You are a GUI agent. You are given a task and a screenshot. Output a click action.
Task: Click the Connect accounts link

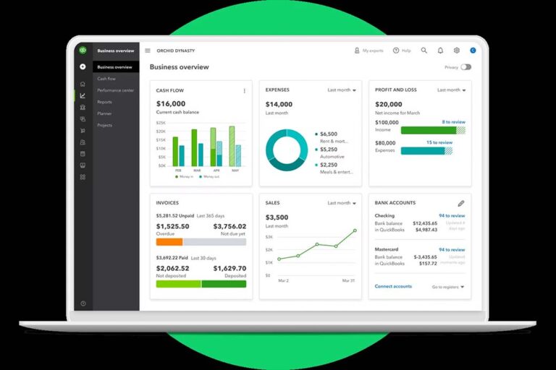point(393,286)
